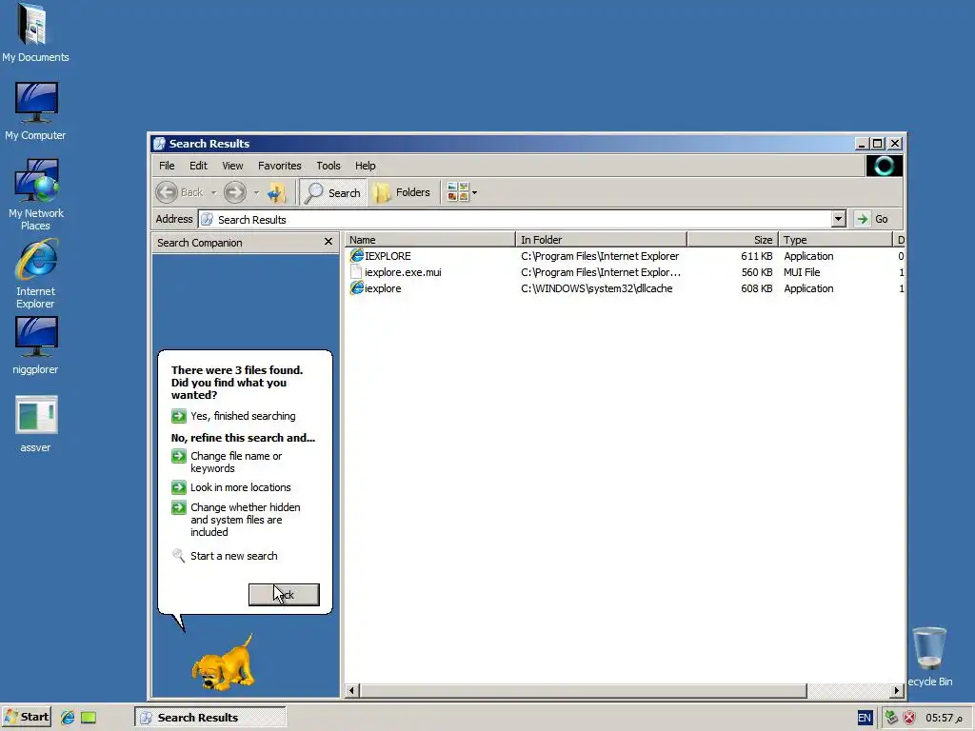The height and width of the screenshot is (731, 975).
Task: Open the Edit menu
Action: click(x=198, y=166)
